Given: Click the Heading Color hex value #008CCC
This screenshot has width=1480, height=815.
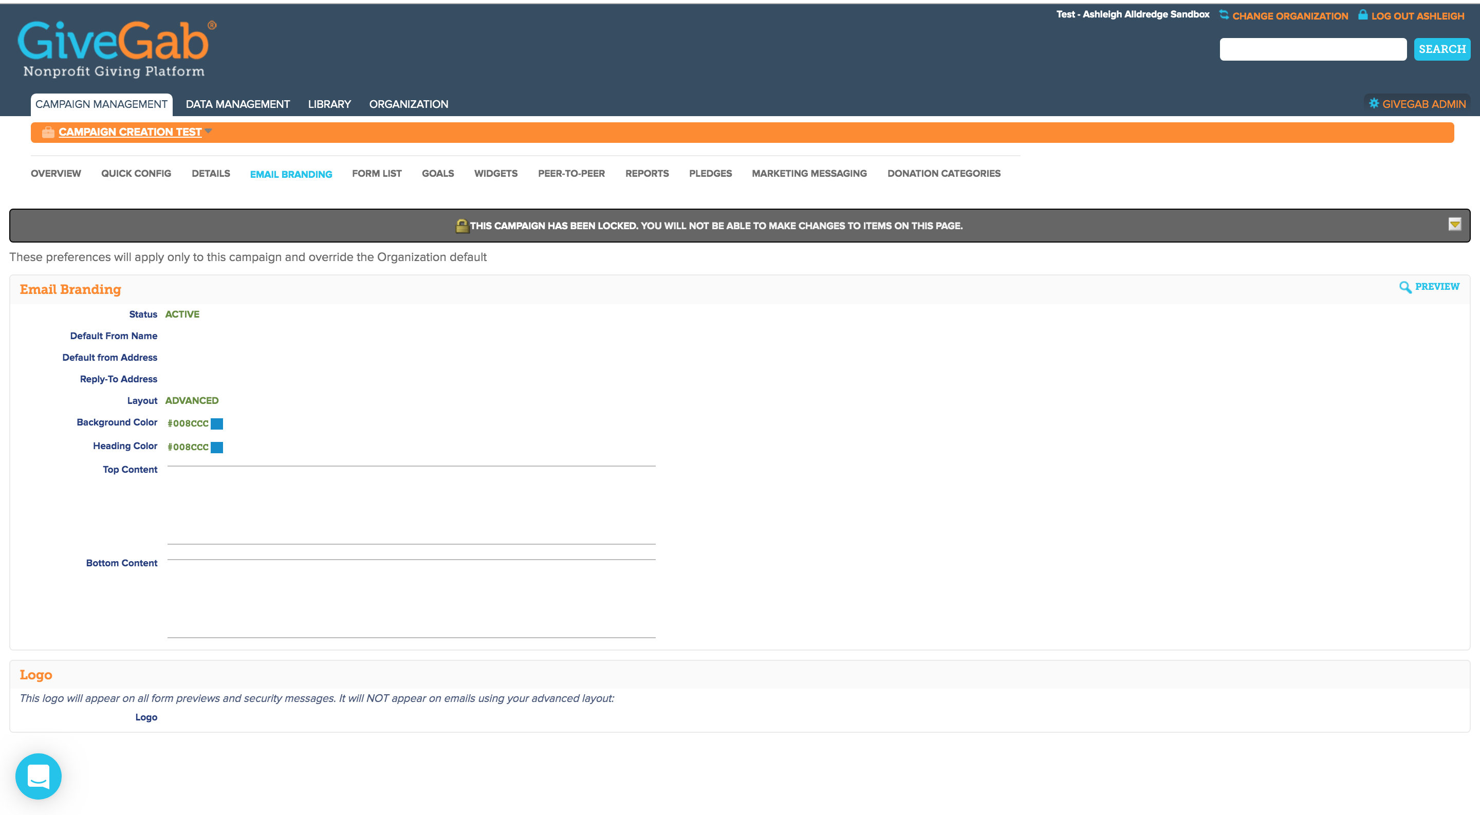Looking at the screenshot, I should [x=188, y=448].
